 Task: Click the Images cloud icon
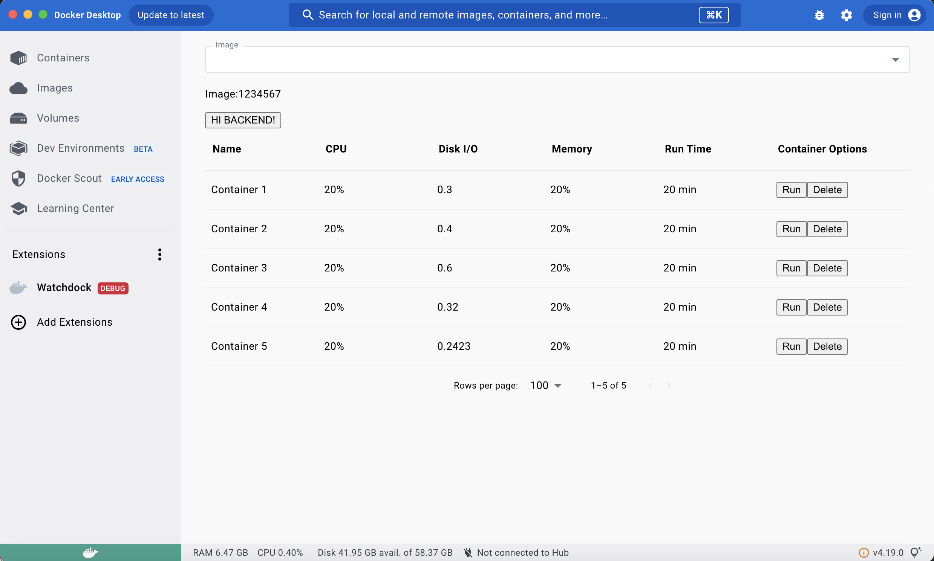(18, 88)
